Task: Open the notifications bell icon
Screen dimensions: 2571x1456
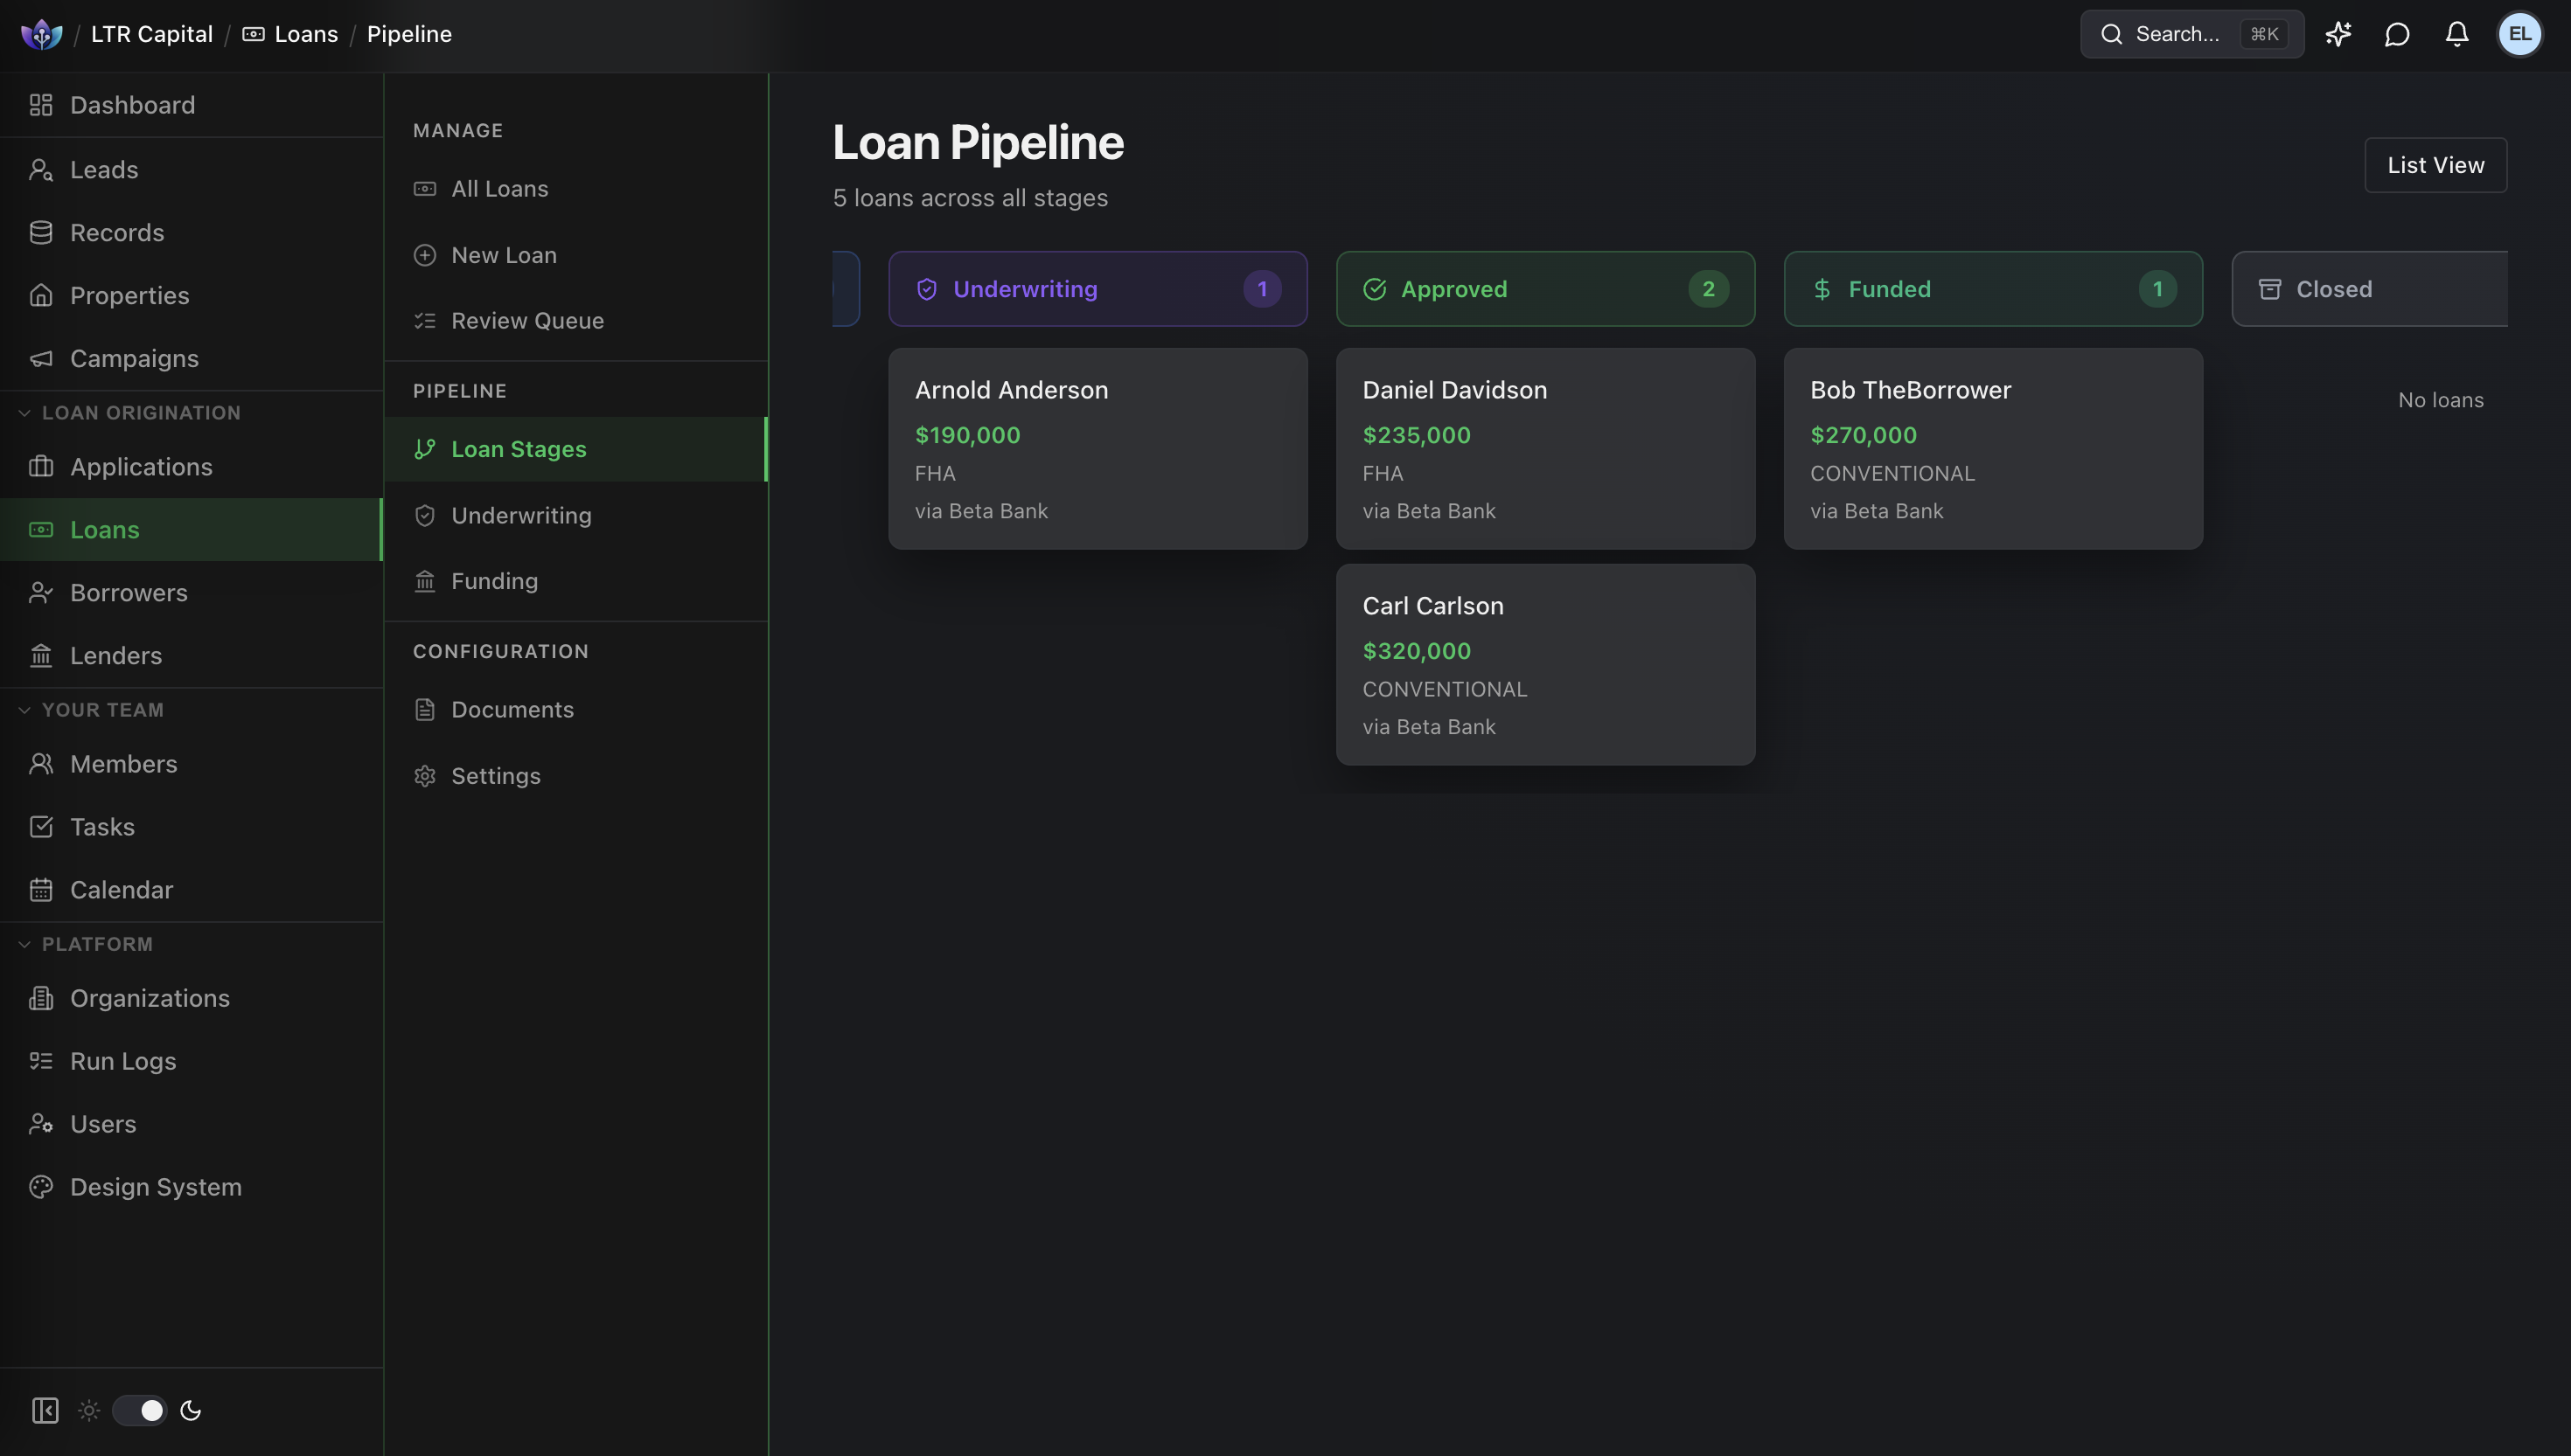Action: tap(2459, 33)
